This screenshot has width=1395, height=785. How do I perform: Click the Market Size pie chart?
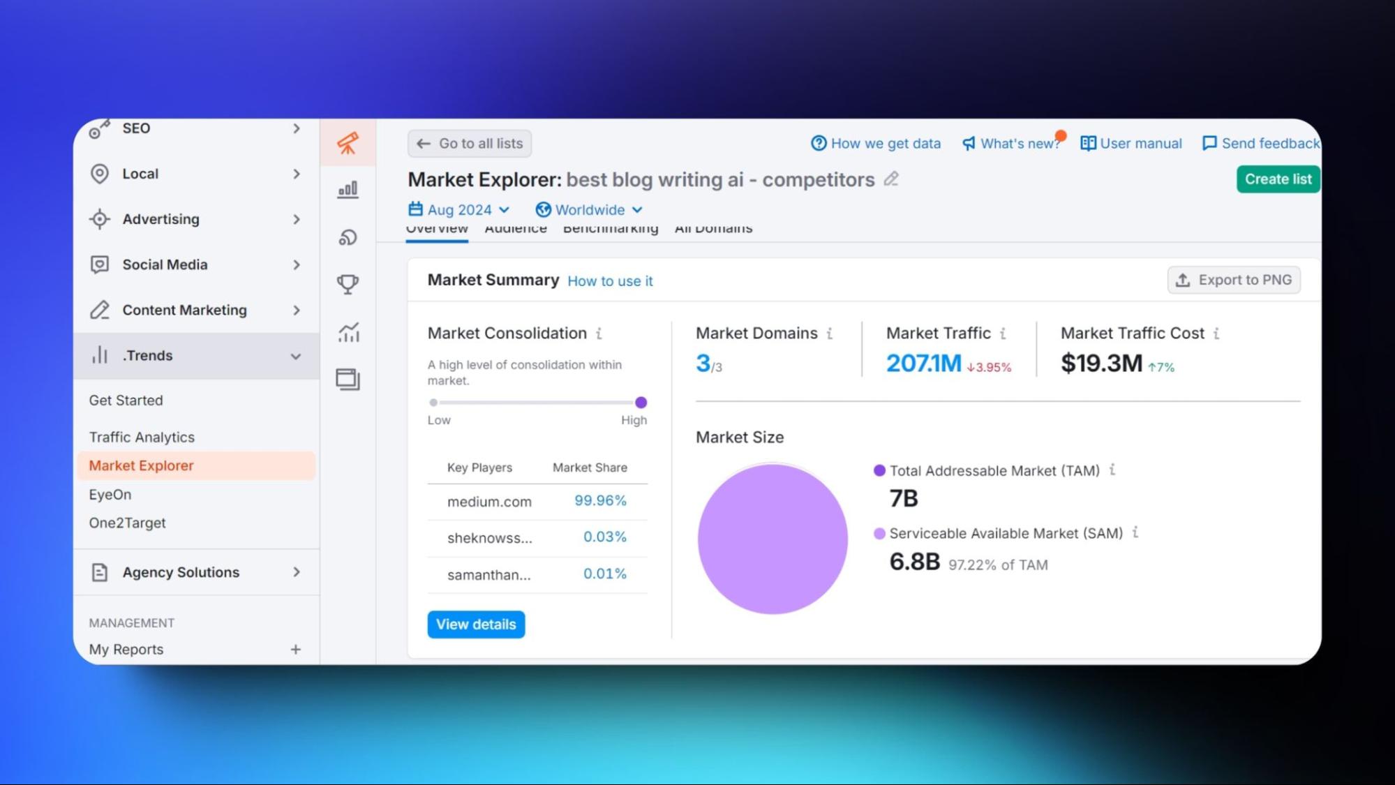click(x=773, y=539)
